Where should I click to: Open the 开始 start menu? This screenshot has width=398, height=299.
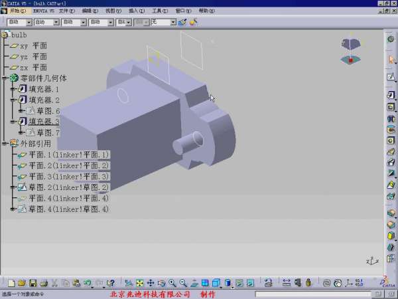coord(18,11)
